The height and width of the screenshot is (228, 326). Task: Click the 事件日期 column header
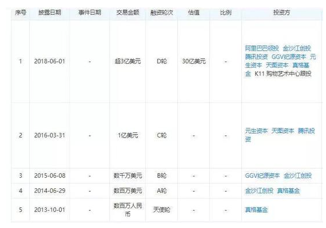(89, 13)
